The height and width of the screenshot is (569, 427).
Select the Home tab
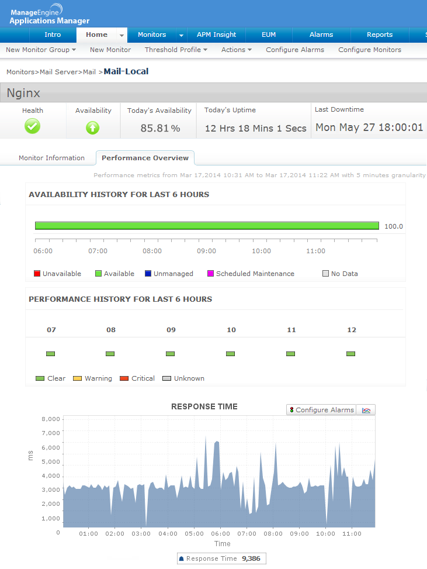point(97,35)
